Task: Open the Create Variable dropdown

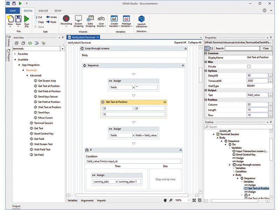Action: click(114, 21)
